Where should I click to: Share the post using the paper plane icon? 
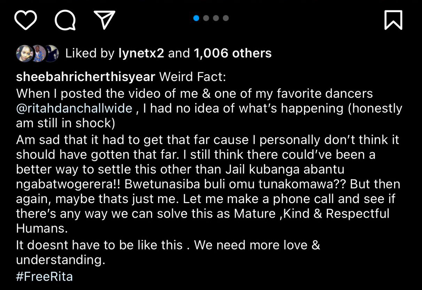pyautogui.click(x=105, y=19)
